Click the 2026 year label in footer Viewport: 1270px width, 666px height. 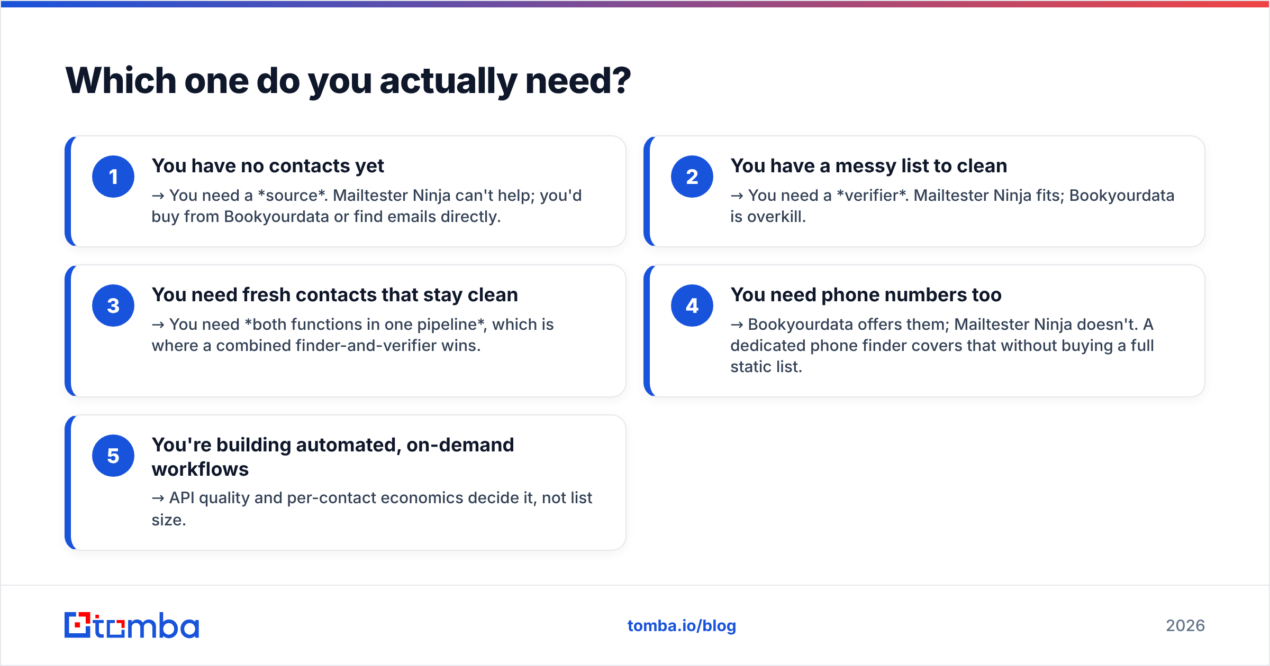click(x=1185, y=626)
